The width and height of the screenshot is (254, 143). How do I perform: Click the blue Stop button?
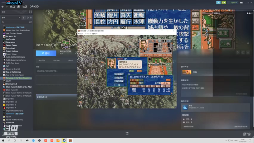pyautogui.click(x=46, y=53)
